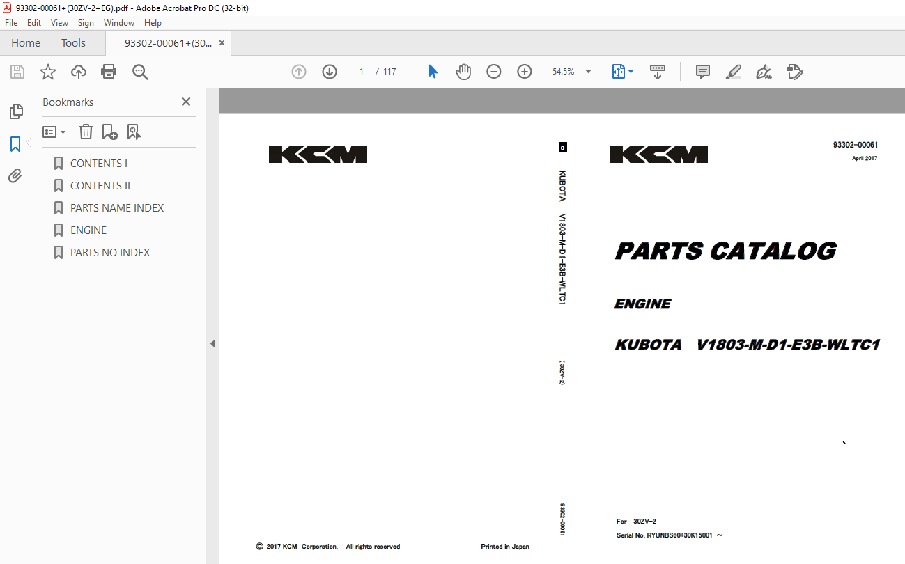Click the ENGINE heading on the page
This screenshot has height=564, width=905.
pyautogui.click(x=642, y=304)
